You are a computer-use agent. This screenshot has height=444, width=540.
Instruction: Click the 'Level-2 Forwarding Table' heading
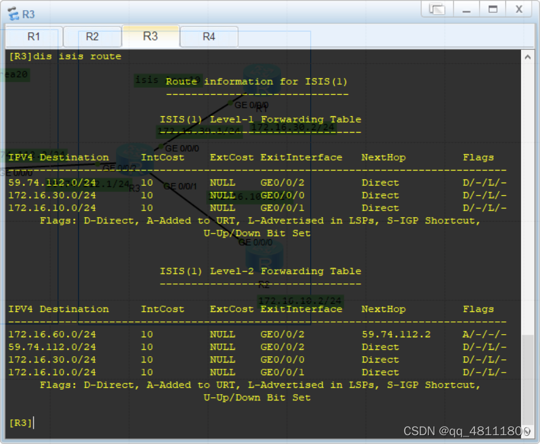(260, 271)
